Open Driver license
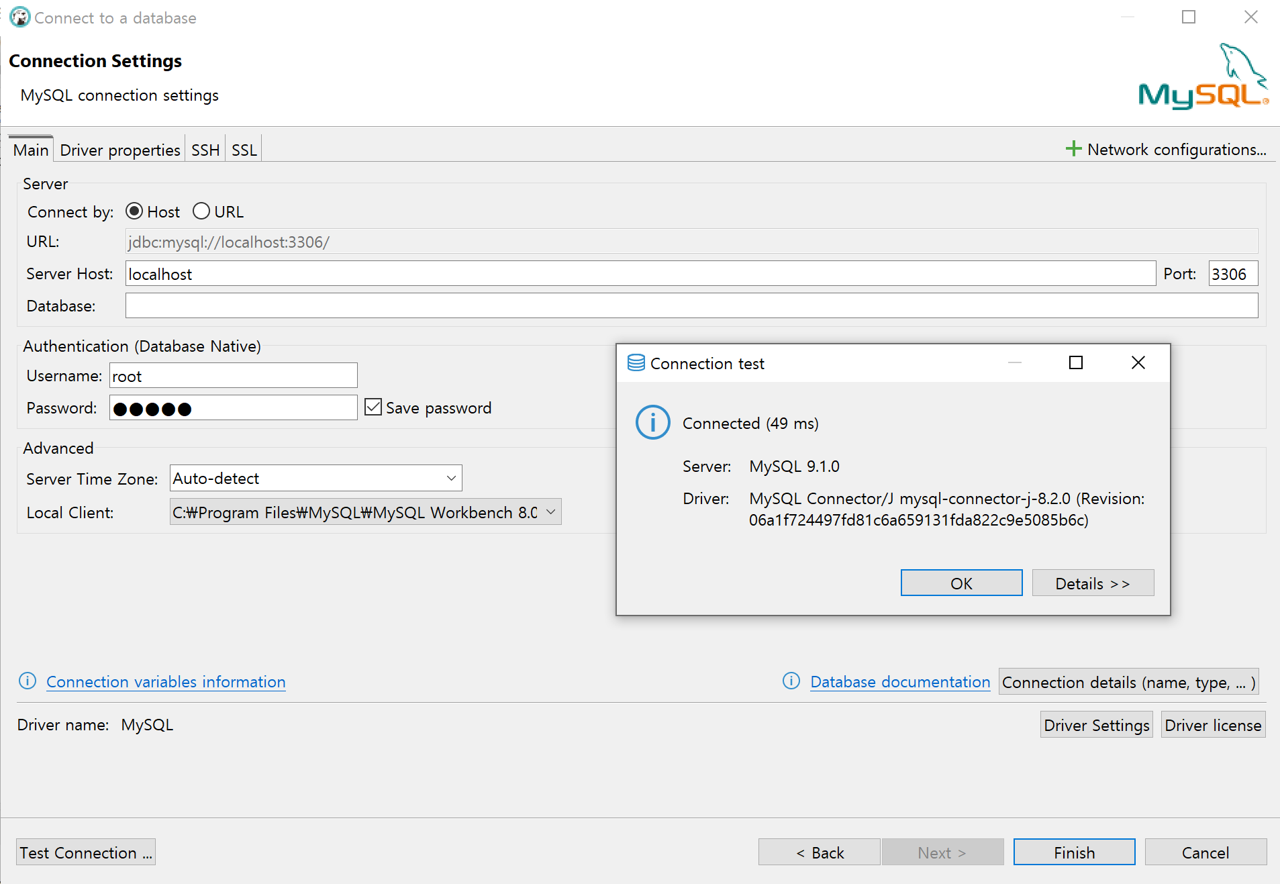1280x884 pixels. pos(1213,725)
